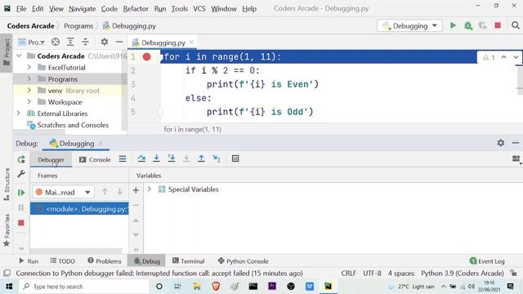
Task: Stop debugging with red square in debug sidebar
Action: pyautogui.click(x=21, y=223)
